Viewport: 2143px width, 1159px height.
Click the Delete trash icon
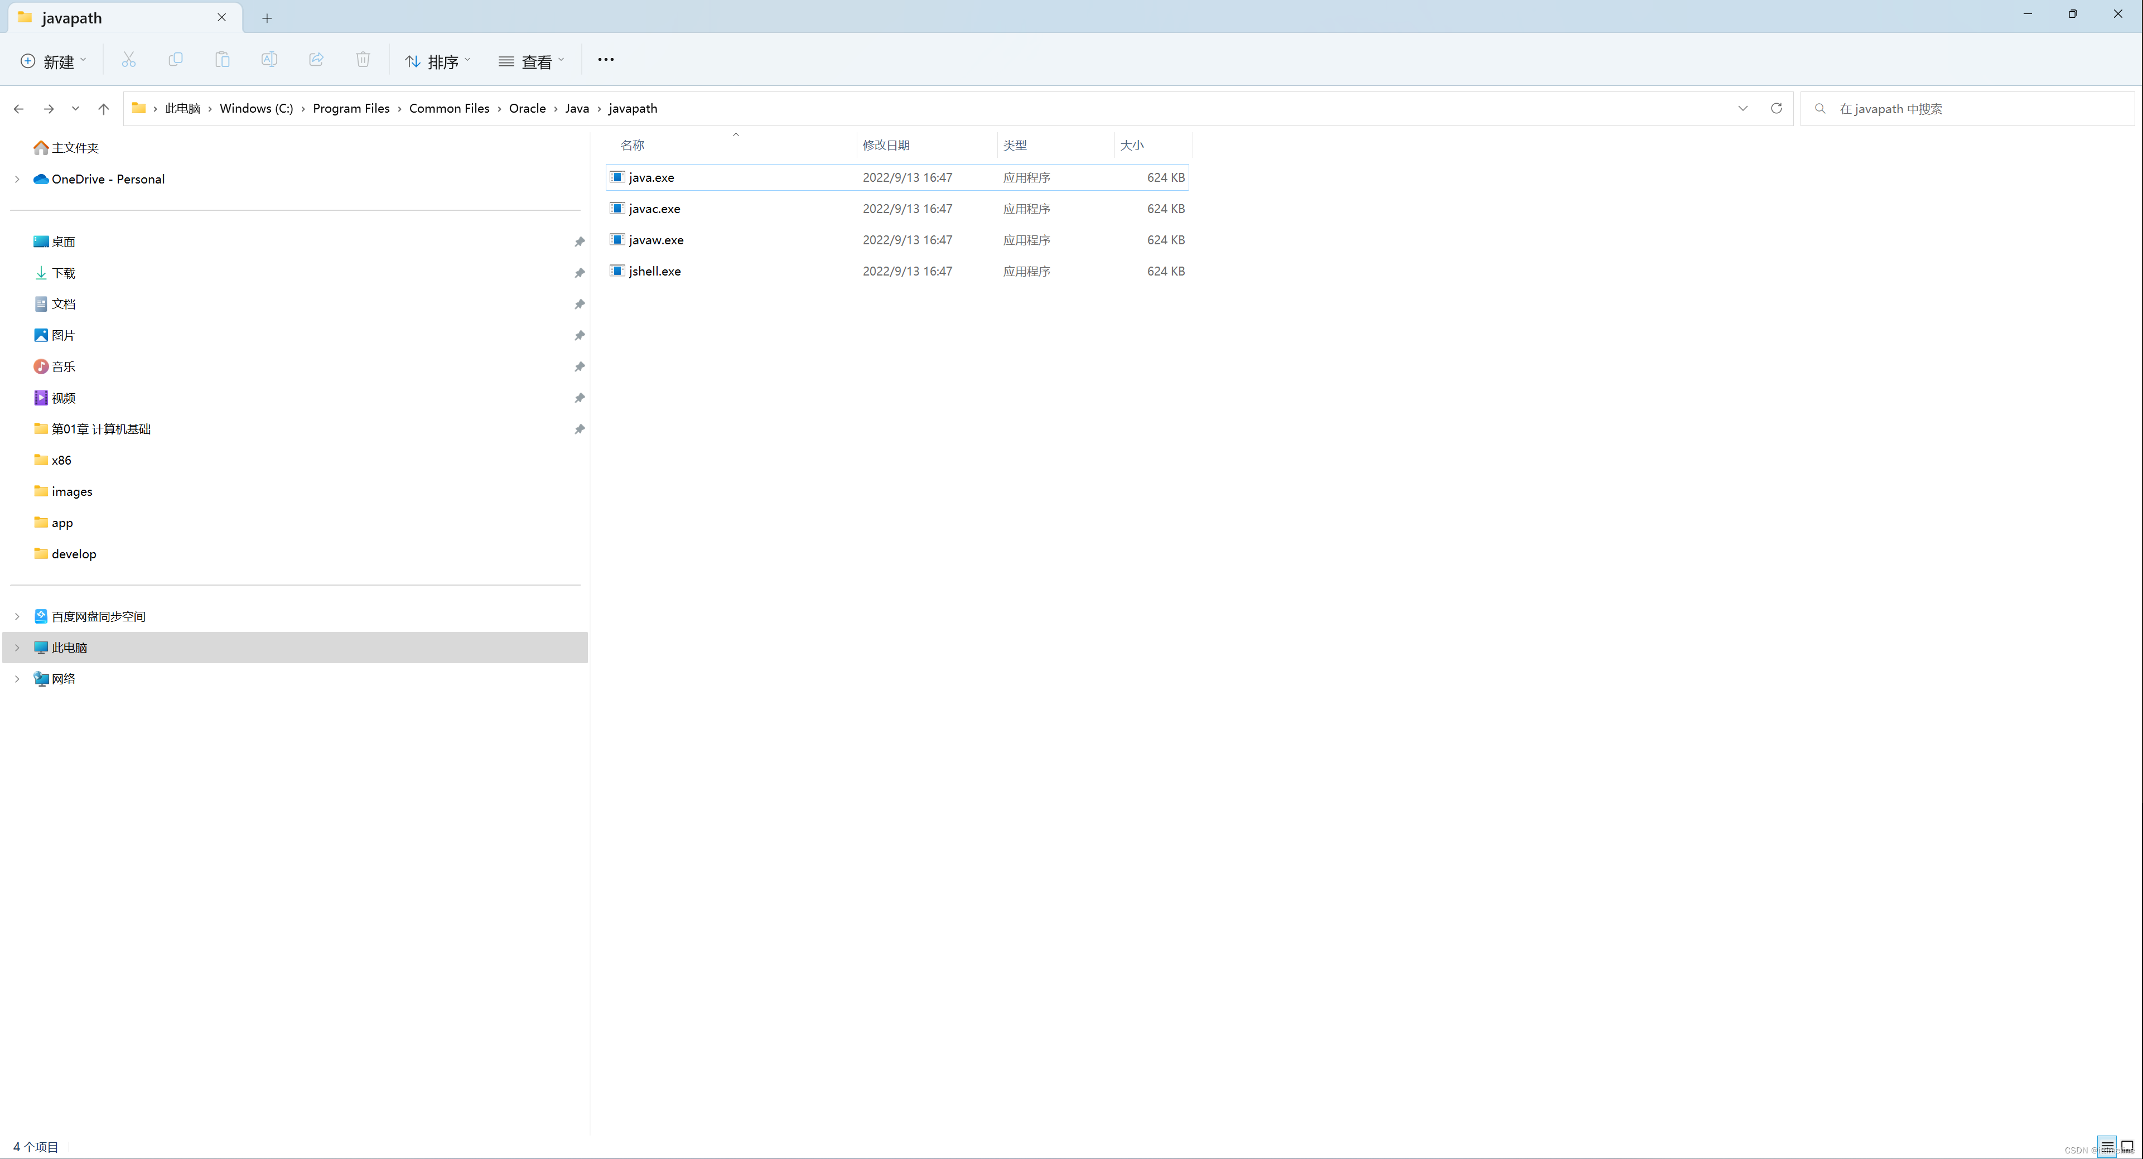click(363, 60)
